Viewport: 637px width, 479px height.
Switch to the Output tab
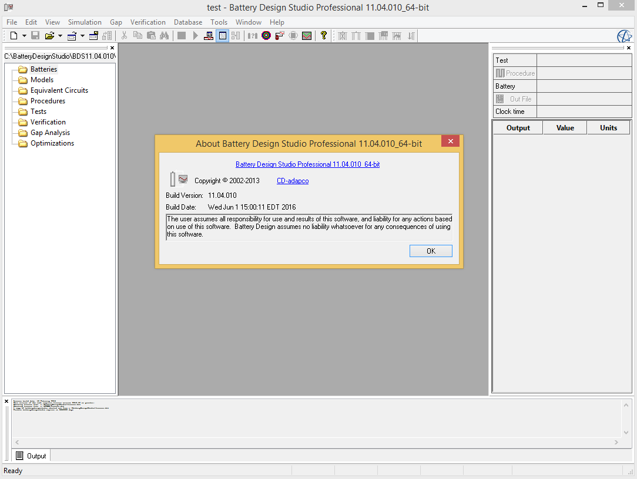point(31,456)
